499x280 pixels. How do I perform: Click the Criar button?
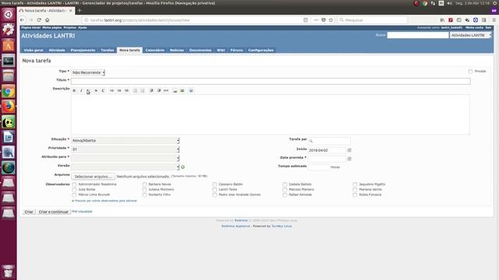click(x=29, y=212)
